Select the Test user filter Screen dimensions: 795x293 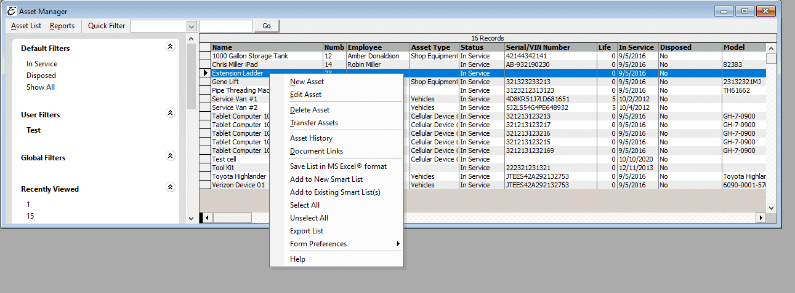(x=34, y=130)
